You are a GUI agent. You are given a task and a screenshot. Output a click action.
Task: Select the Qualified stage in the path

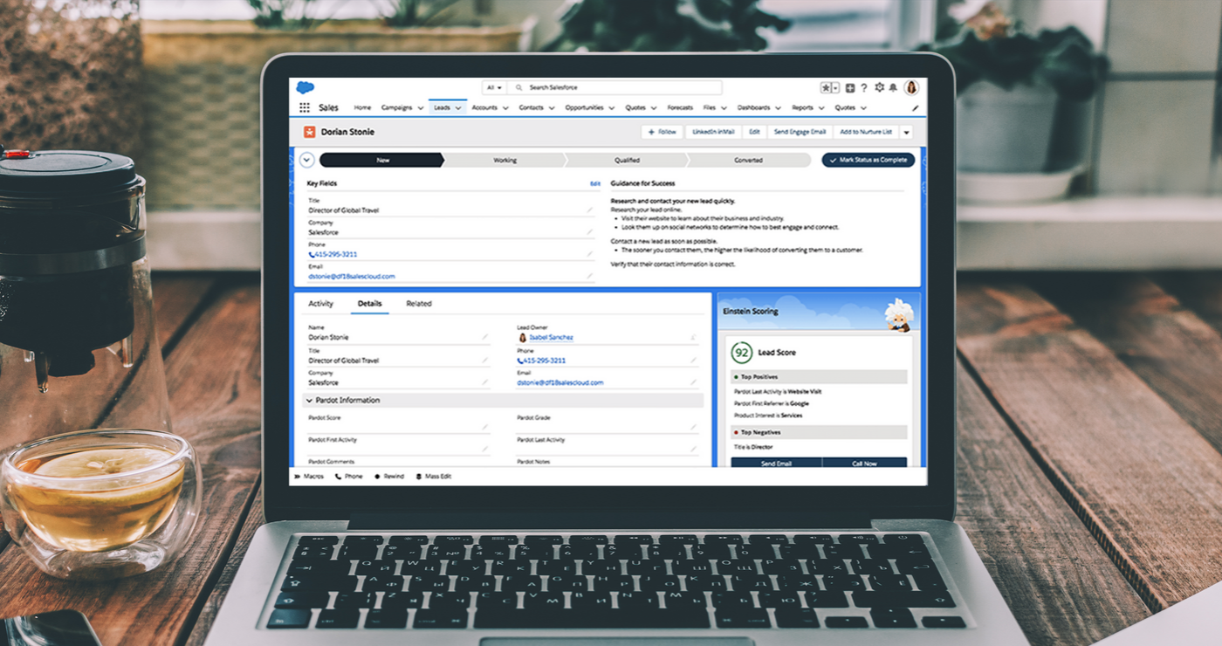(x=627, y=160)
